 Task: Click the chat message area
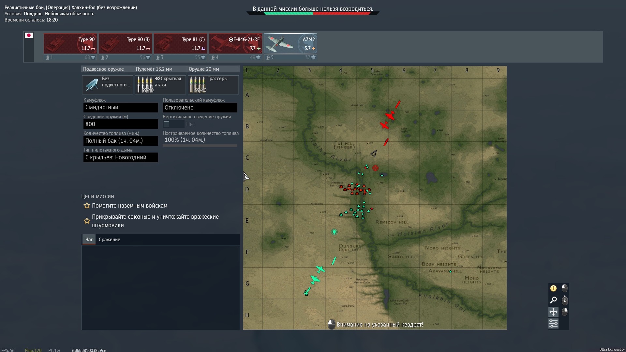tap(161, 287)
